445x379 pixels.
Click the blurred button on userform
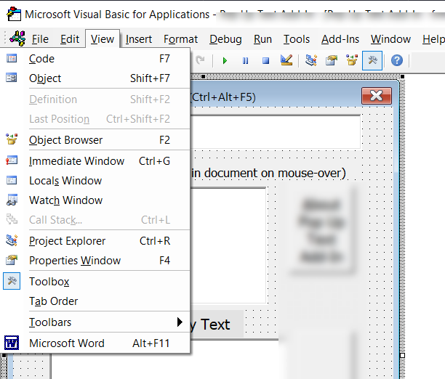point(322,231)
